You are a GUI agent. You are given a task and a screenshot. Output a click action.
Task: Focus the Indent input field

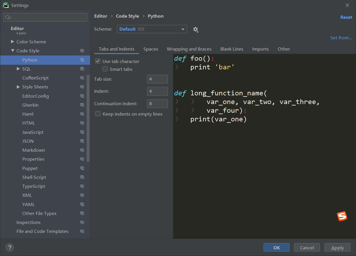[157, 91]
